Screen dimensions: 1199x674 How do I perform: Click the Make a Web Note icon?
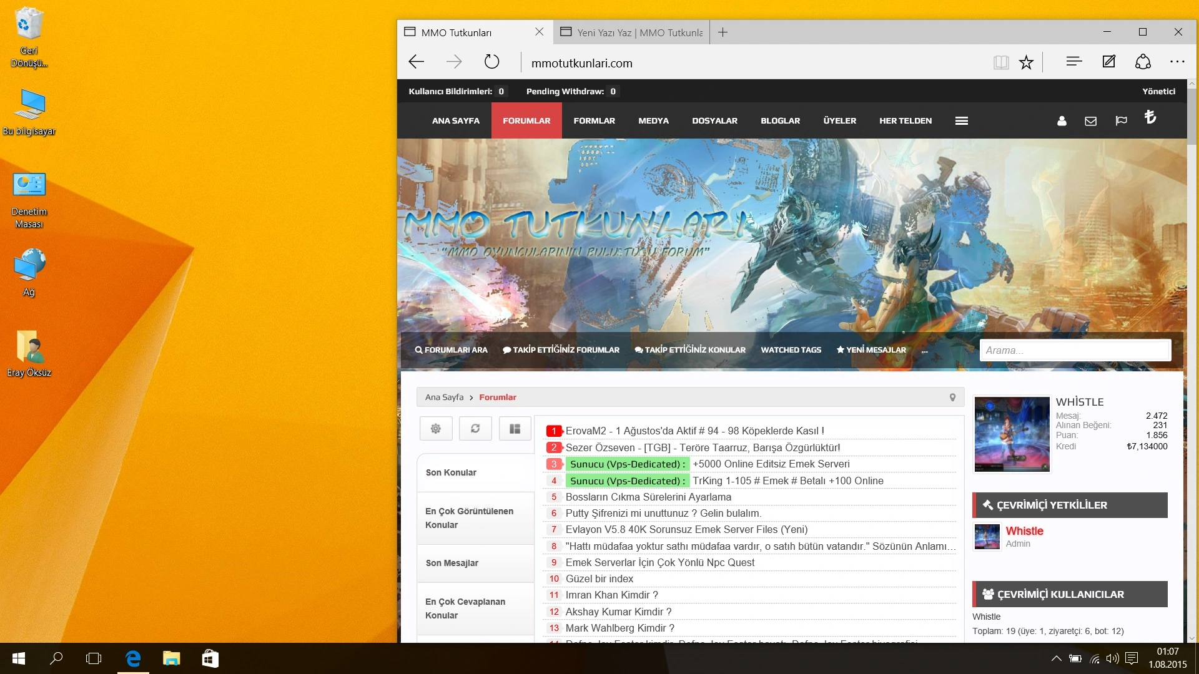click(x=1108, y=61)
